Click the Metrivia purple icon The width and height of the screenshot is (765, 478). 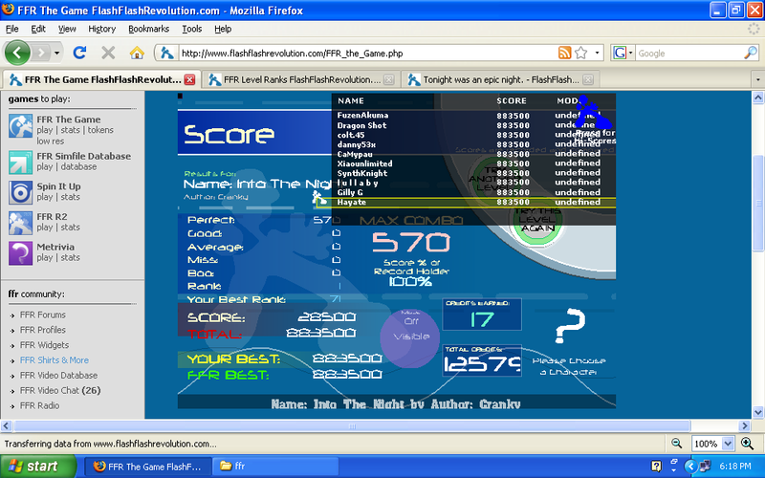(x=21, y=251)
